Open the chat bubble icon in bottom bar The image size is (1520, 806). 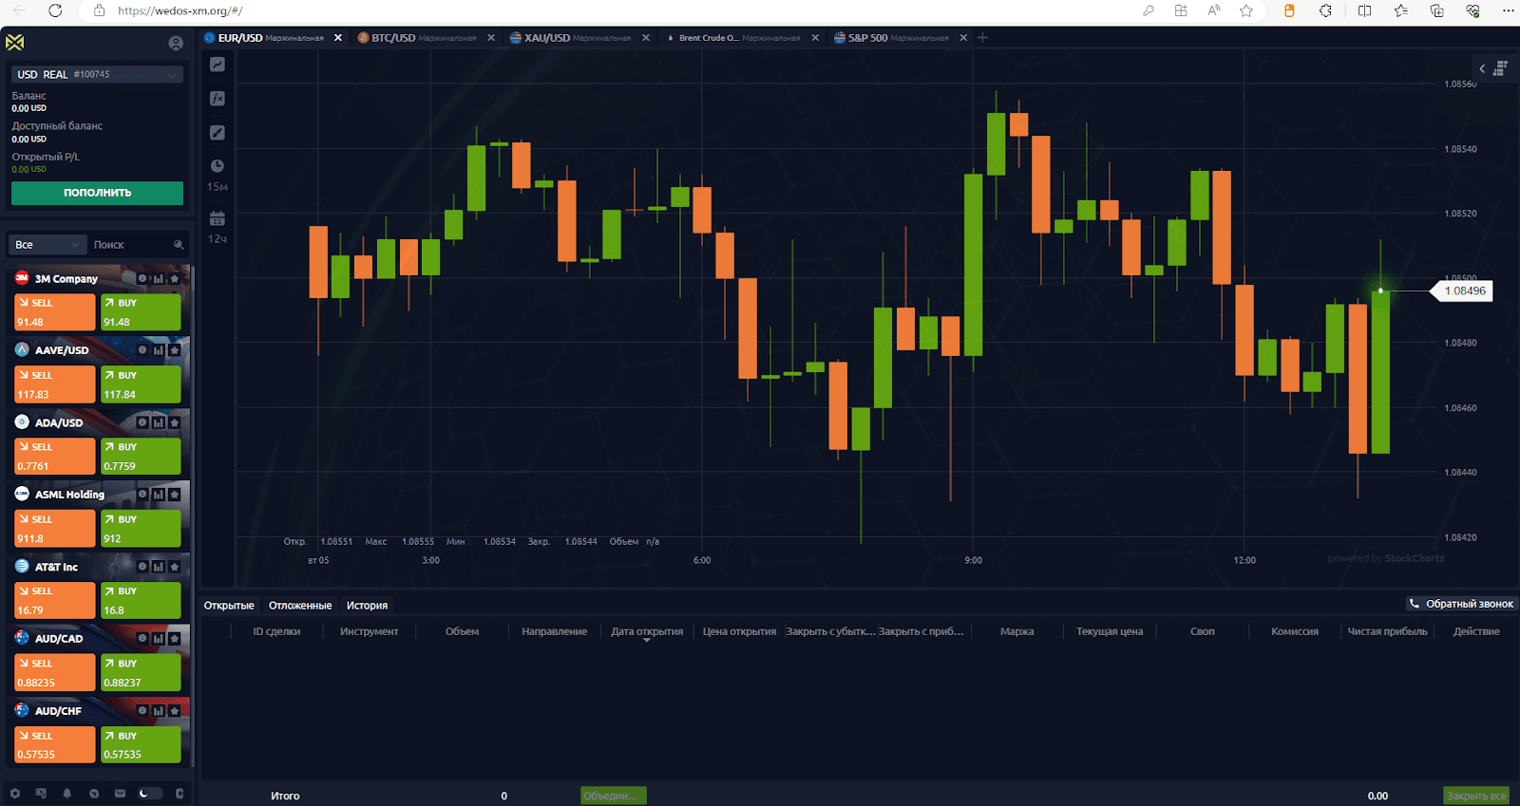(94, 794)
